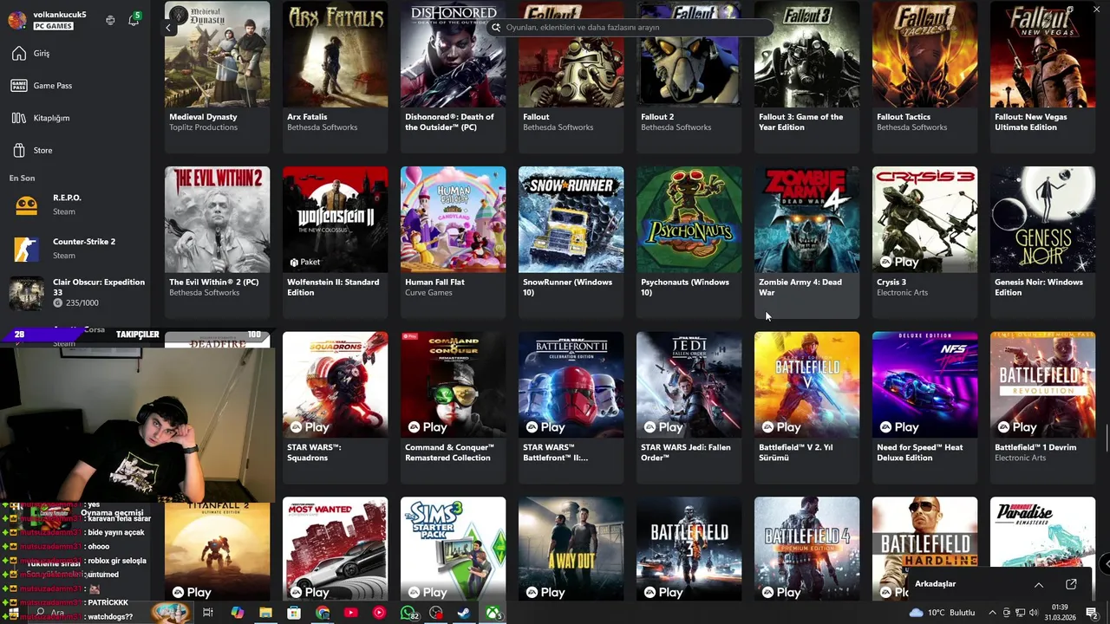
Task: Open Command & Conquer Remastered Collection card
Action: click(453, 407)
